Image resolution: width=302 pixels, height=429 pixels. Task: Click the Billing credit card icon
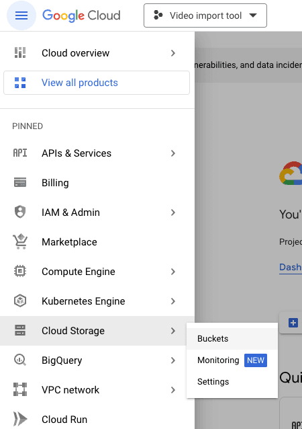pyautogui.click(x=20, y=182)
